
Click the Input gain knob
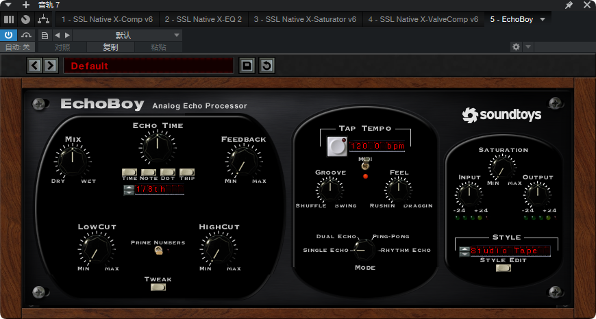[469, 194]
